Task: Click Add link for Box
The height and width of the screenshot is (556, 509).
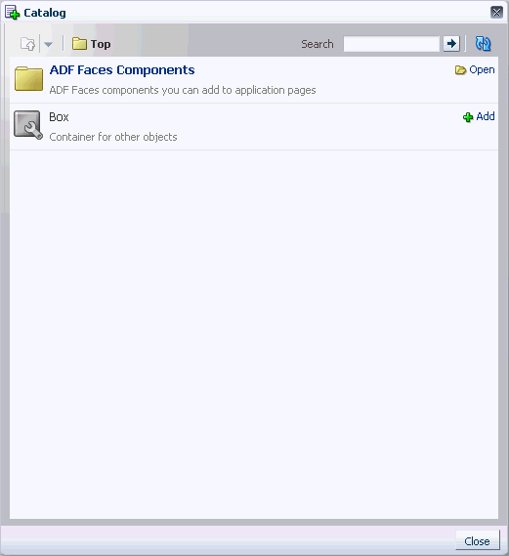Action: point(479,116)
